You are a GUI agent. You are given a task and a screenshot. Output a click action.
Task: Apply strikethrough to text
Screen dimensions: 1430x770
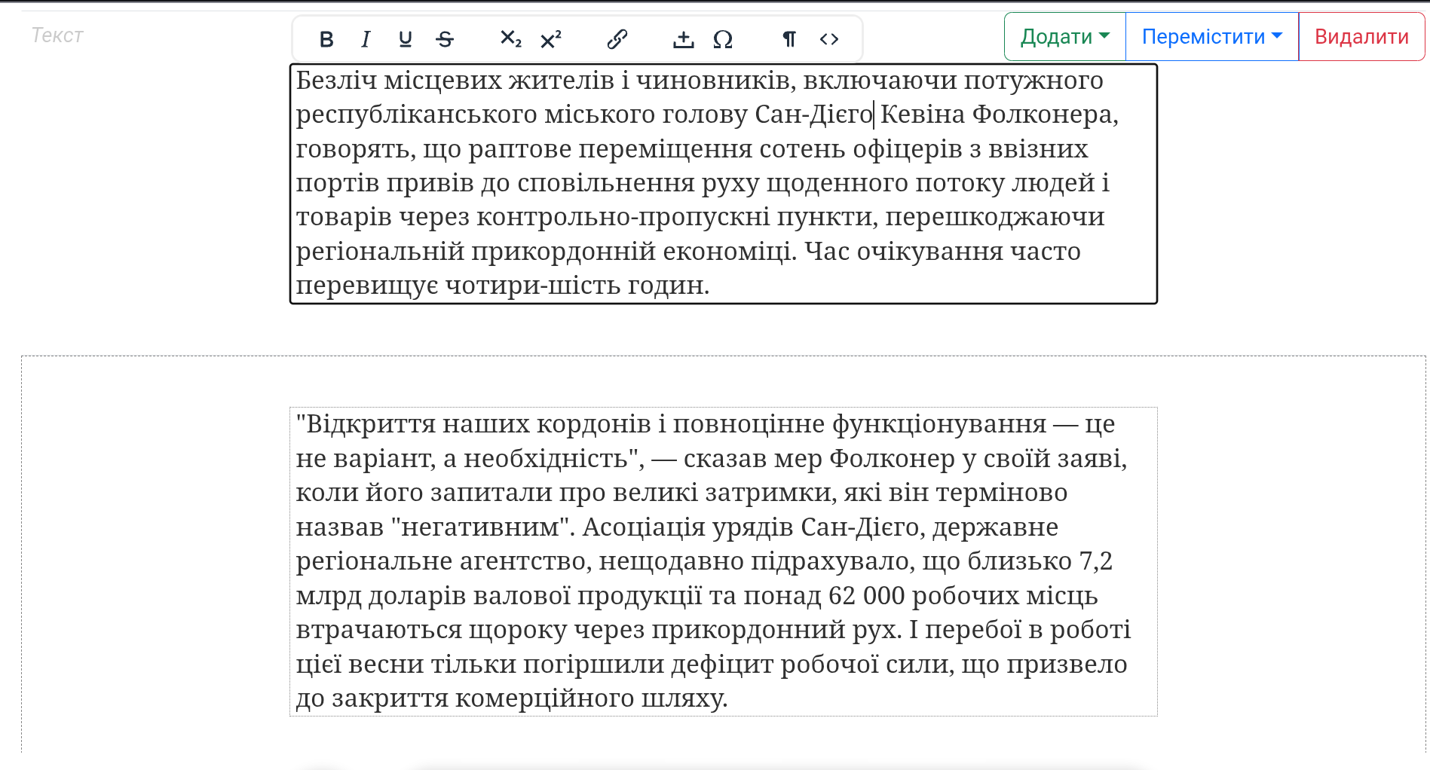coord(445,39)
